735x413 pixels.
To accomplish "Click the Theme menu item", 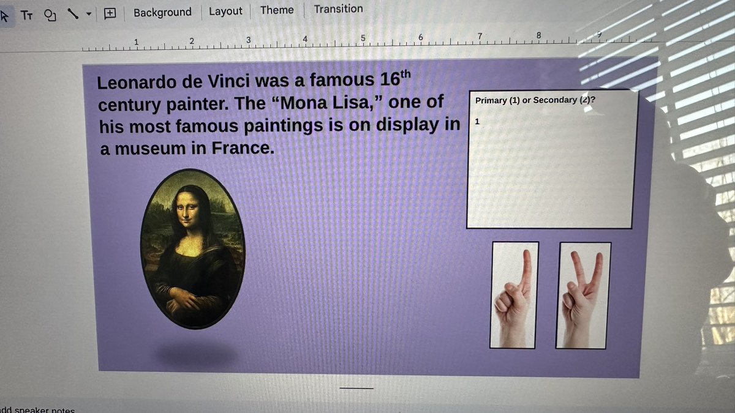I will [276, 10].
